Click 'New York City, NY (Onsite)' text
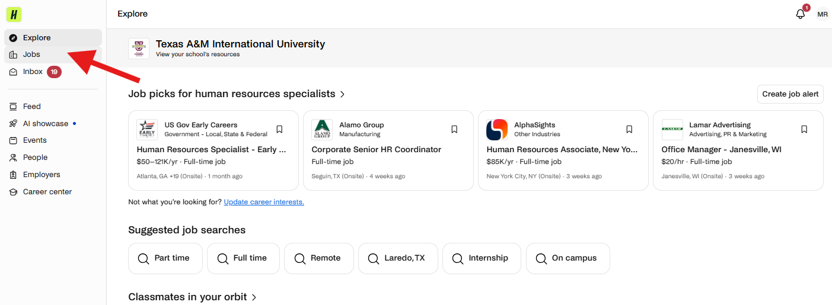Image resolution: width=832 pixels, height=305 pixels. pyautogui.click(x=524, y=176)
